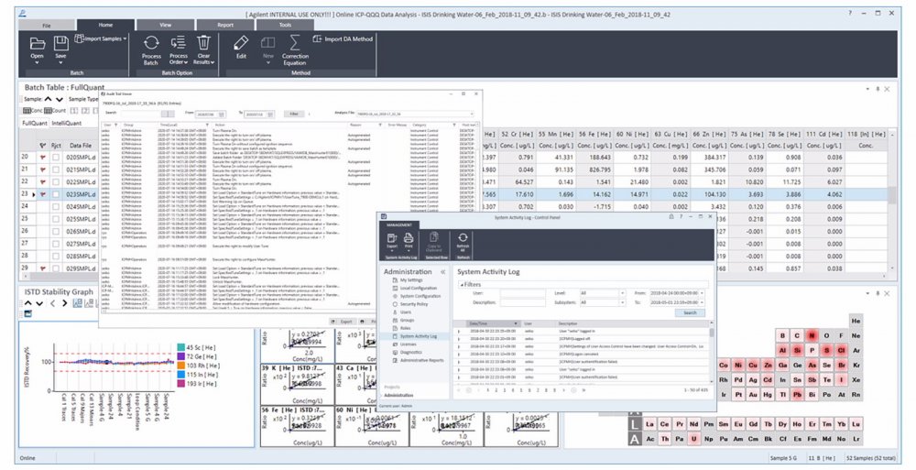Click the Process Batch icon
Screen dimensions: 916x470
click(151, 43)
